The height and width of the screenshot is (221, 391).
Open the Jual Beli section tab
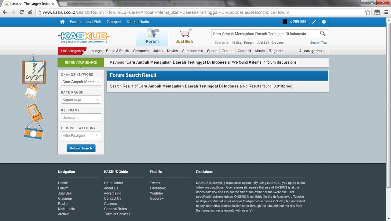pos(184,37)
